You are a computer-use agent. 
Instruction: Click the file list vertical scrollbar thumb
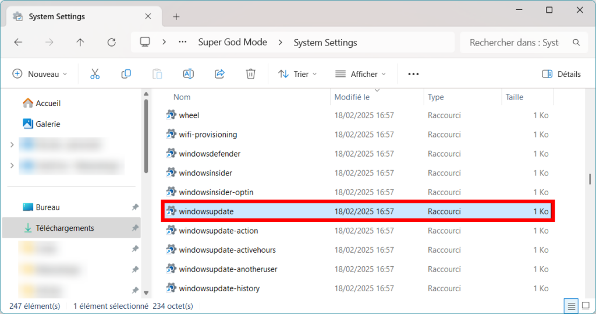point(590,179)
